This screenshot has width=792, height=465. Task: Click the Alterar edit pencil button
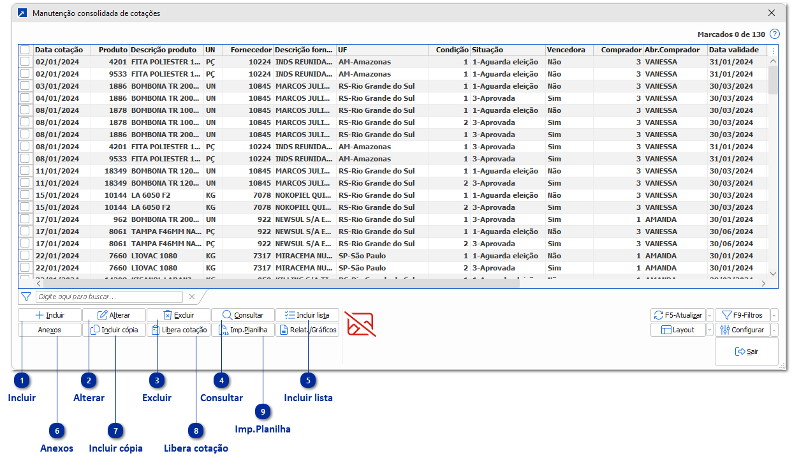point(114,315)
